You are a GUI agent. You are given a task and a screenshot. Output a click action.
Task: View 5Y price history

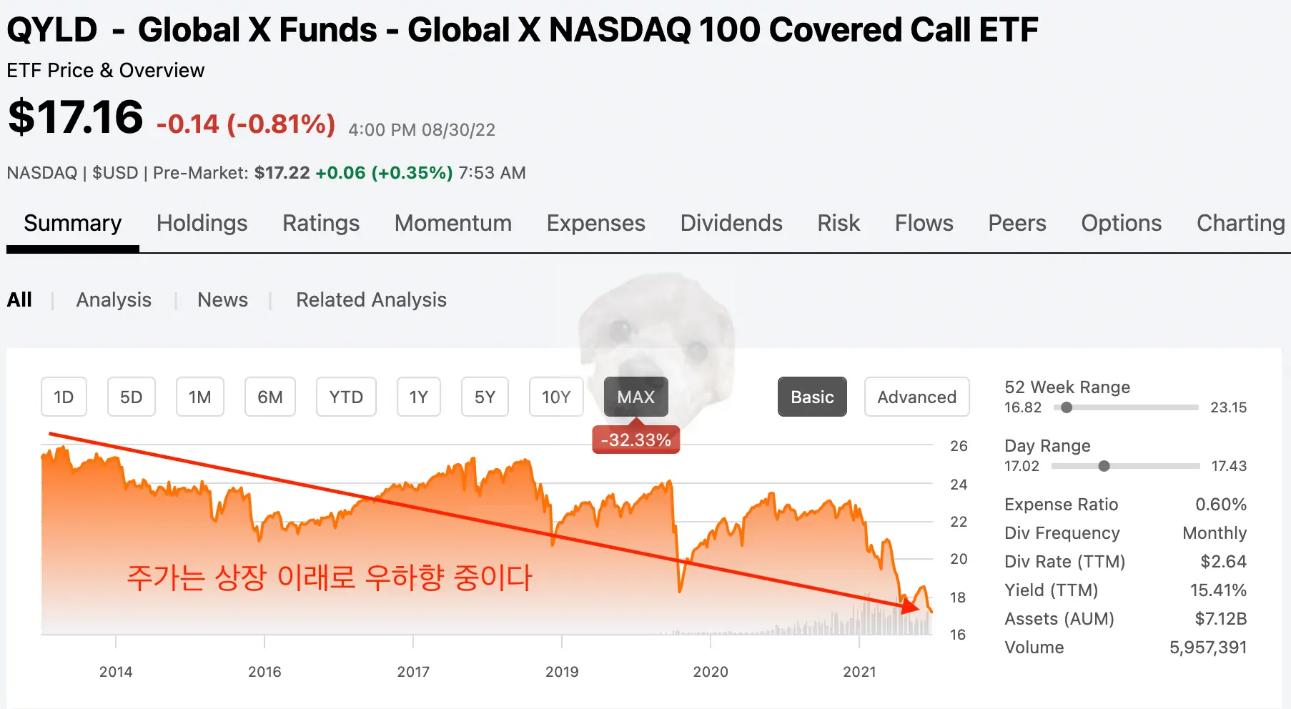click(x=485, y=397)
